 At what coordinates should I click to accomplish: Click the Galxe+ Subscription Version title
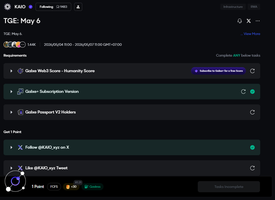tap(52, 92)
